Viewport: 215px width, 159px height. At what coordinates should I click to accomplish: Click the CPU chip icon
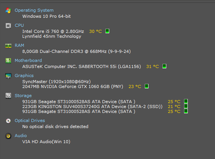pos(8,26)
